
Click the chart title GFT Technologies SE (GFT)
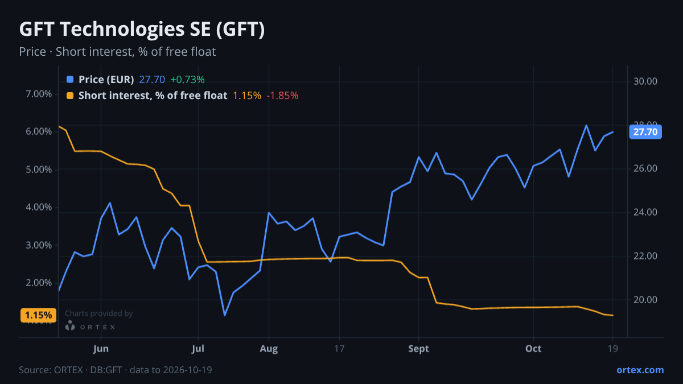(142, 30)
